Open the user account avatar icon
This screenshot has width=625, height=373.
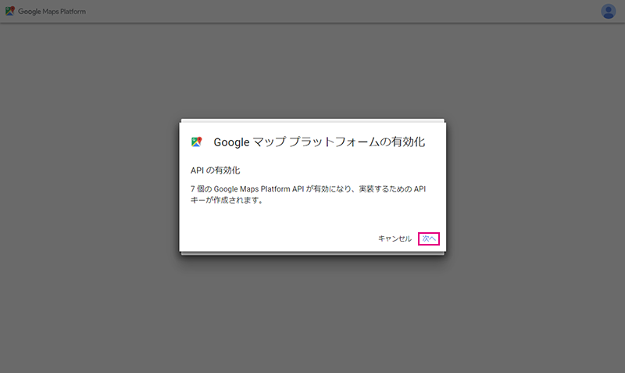coord(609,12)
